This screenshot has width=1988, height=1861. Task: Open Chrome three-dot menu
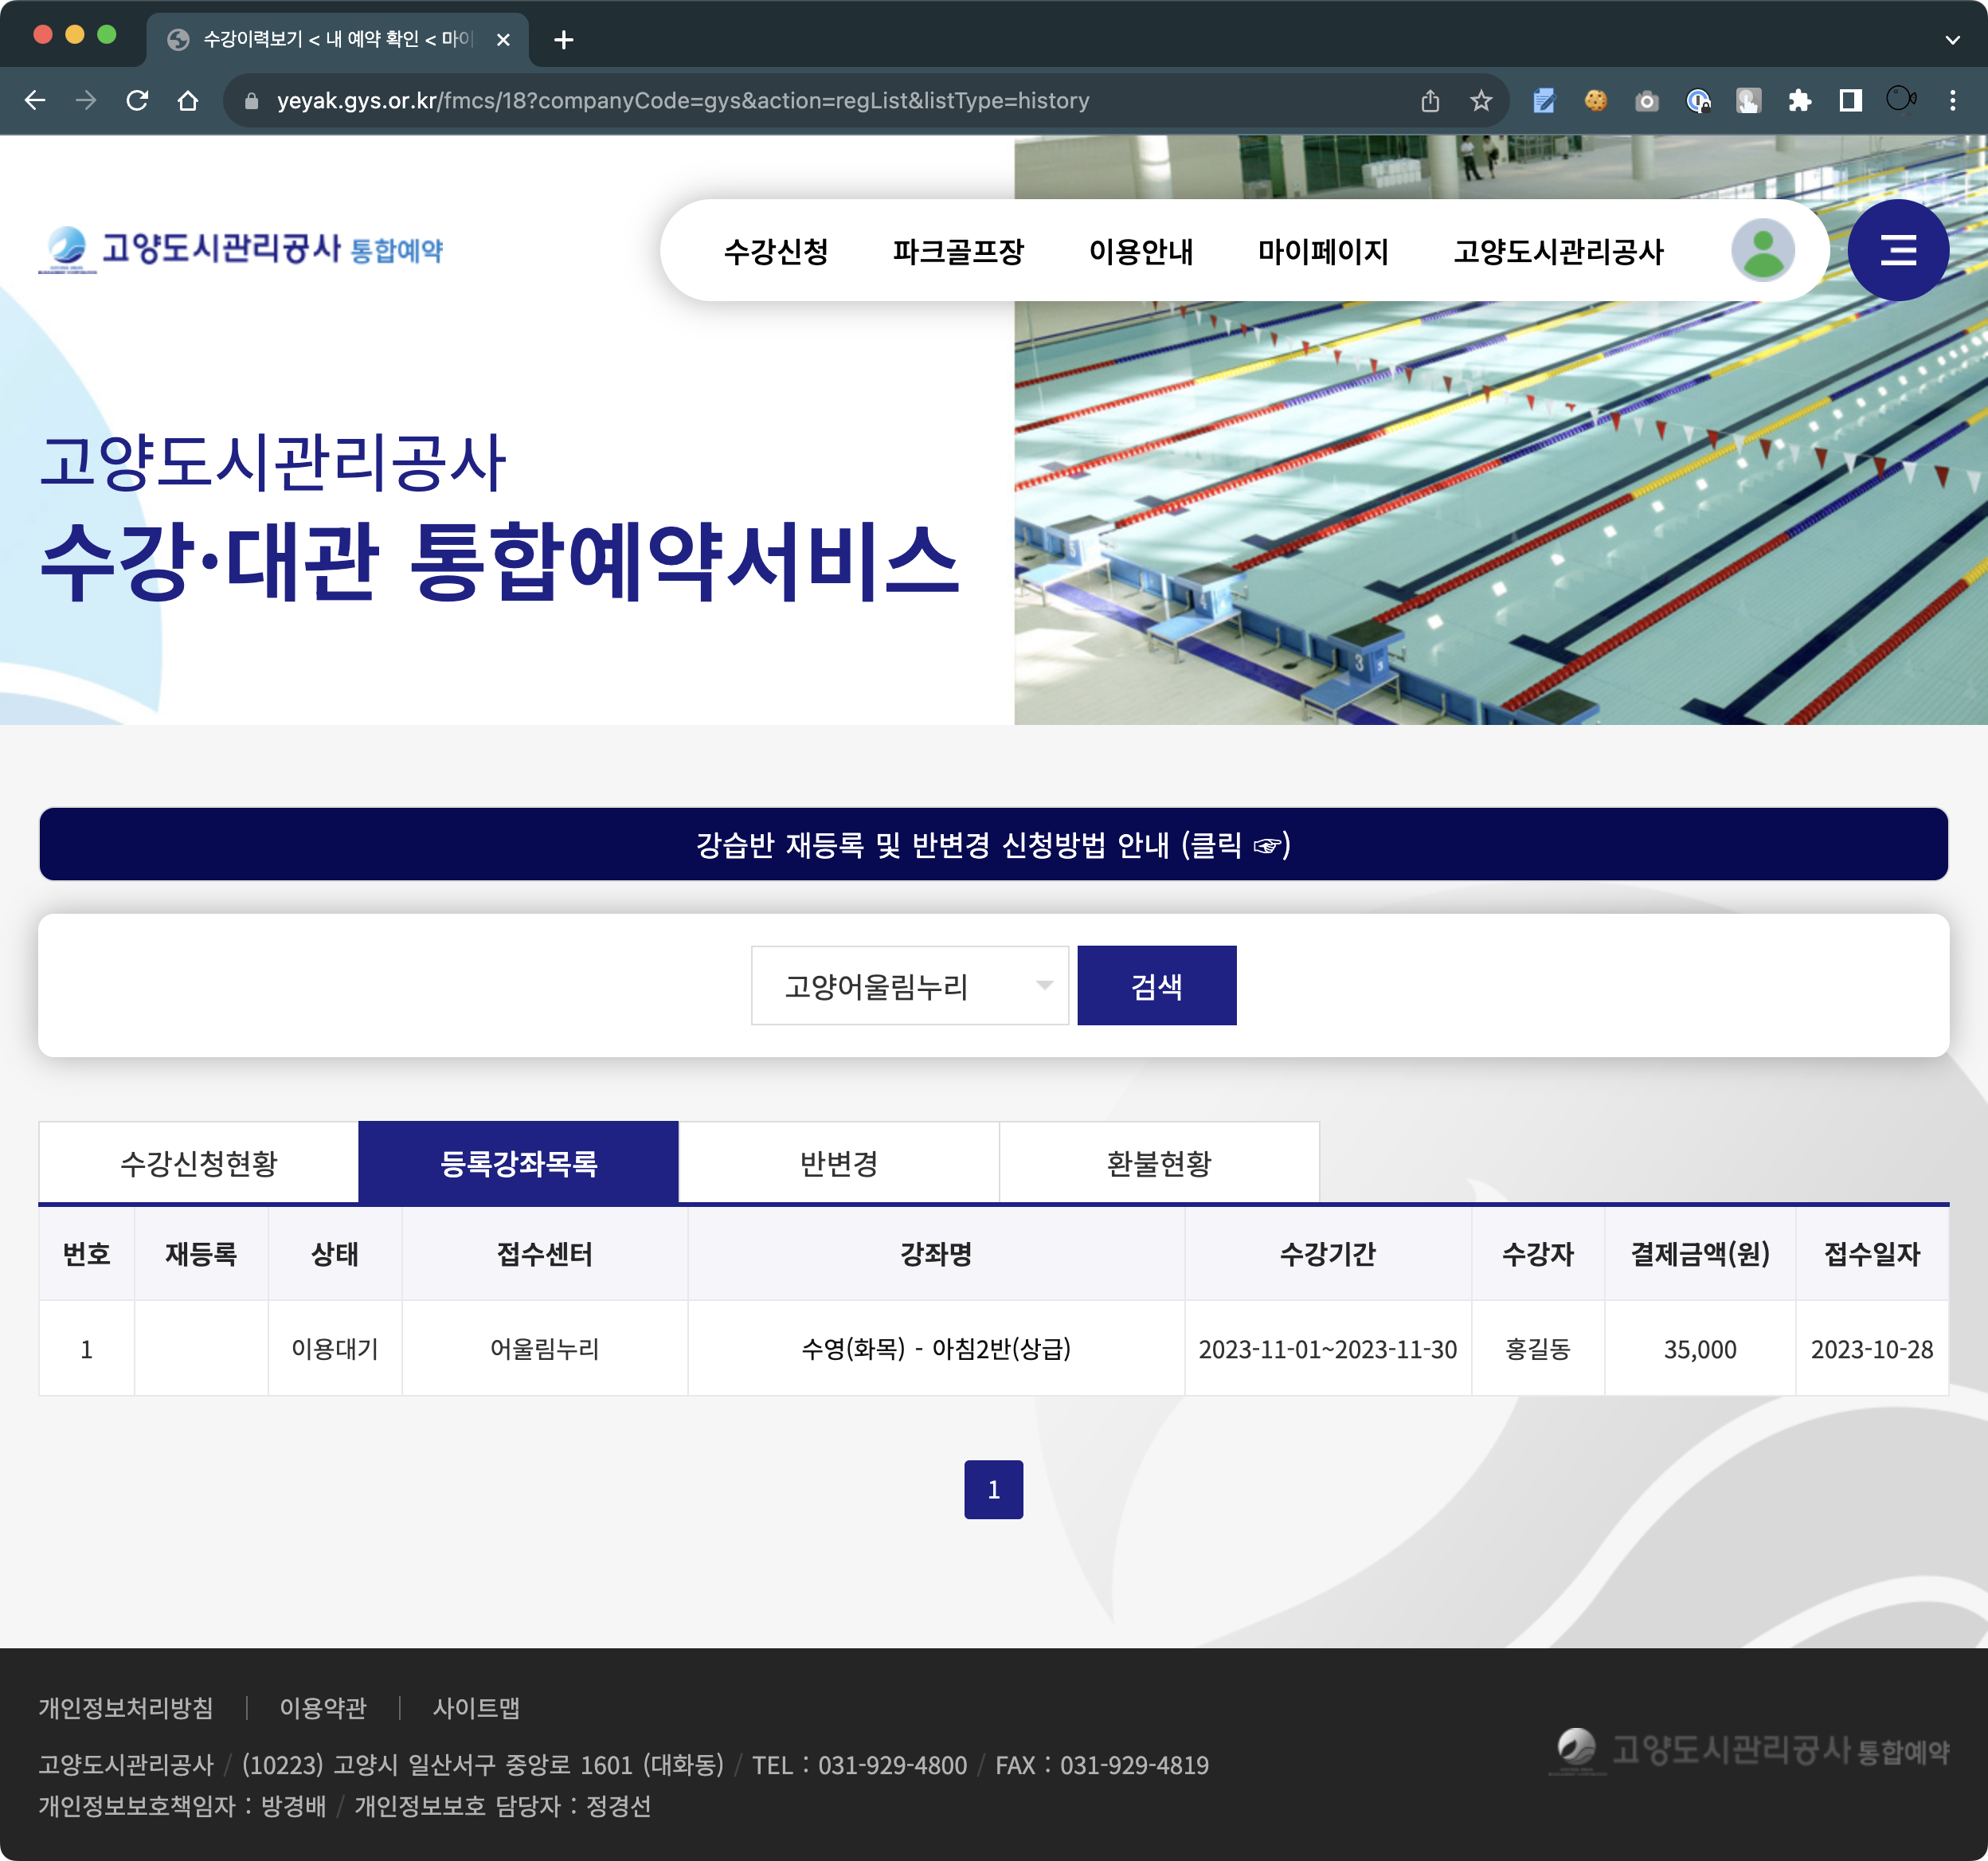tap(1952, 100)
